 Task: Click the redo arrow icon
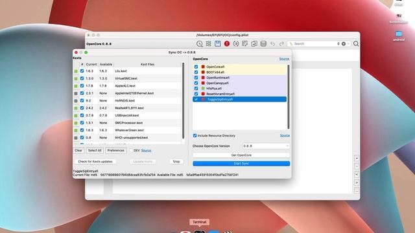click(281, 44)
